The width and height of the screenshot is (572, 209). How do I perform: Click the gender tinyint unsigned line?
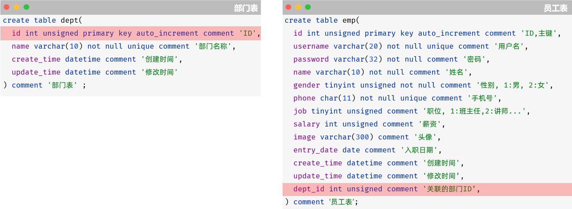(x=423, y=85)
